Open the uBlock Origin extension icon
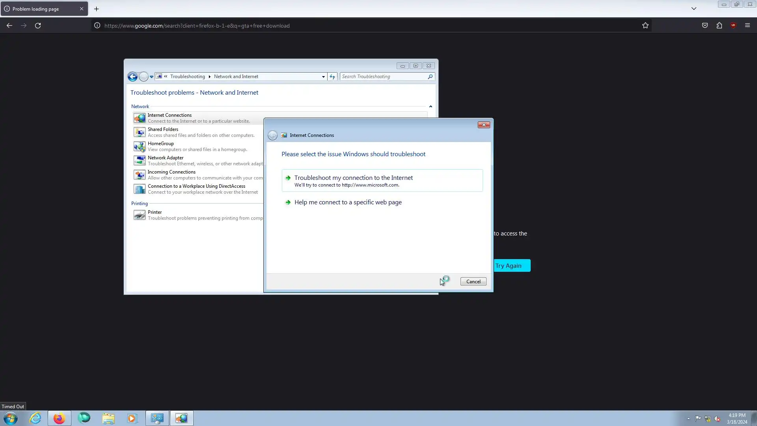The image size is (757, 426). click(733, 26)
